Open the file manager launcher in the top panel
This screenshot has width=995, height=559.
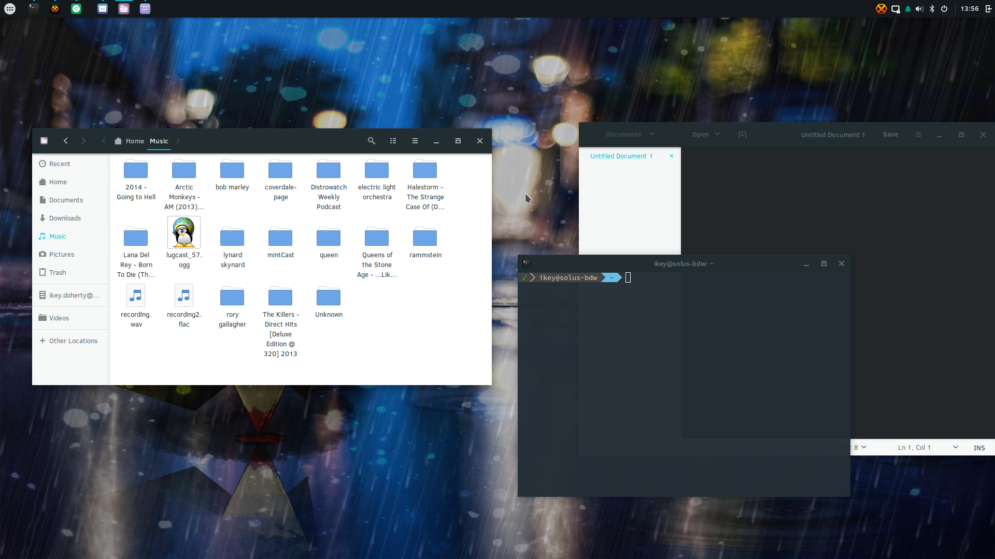(124, 9)
